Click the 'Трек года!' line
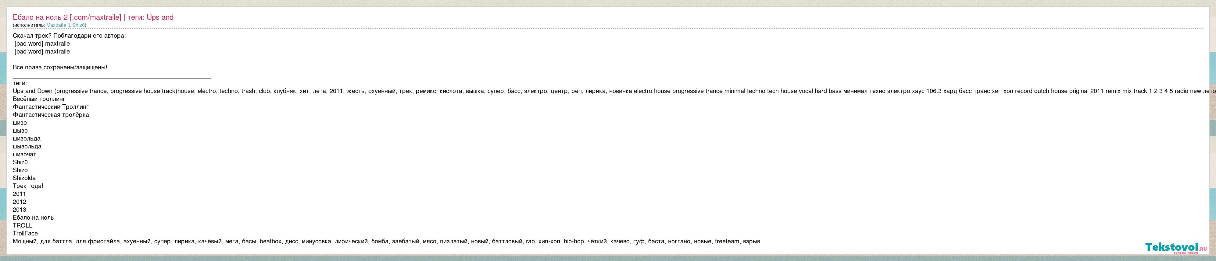Screen dimensions: 1216x261 click(x=28, y=186)
